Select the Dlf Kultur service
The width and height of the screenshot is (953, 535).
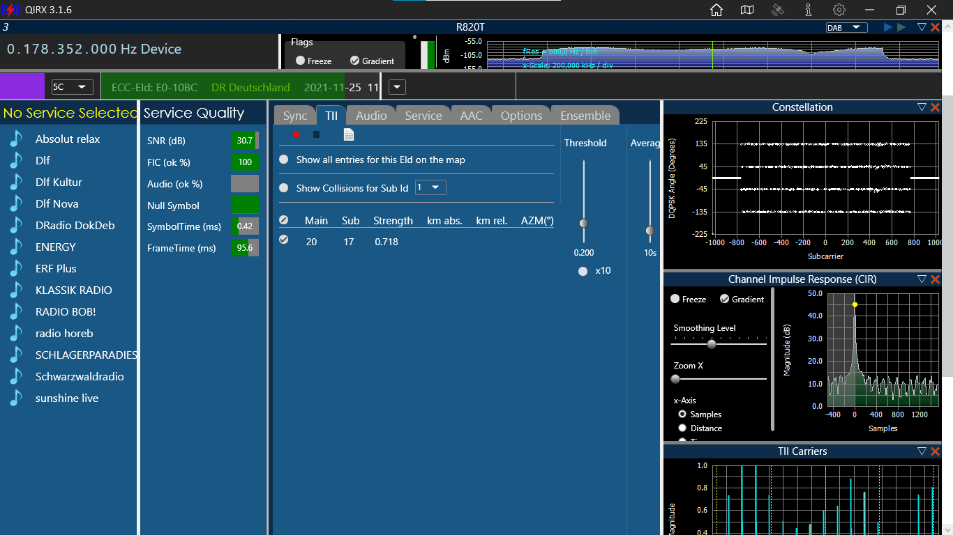coord(59,182)
